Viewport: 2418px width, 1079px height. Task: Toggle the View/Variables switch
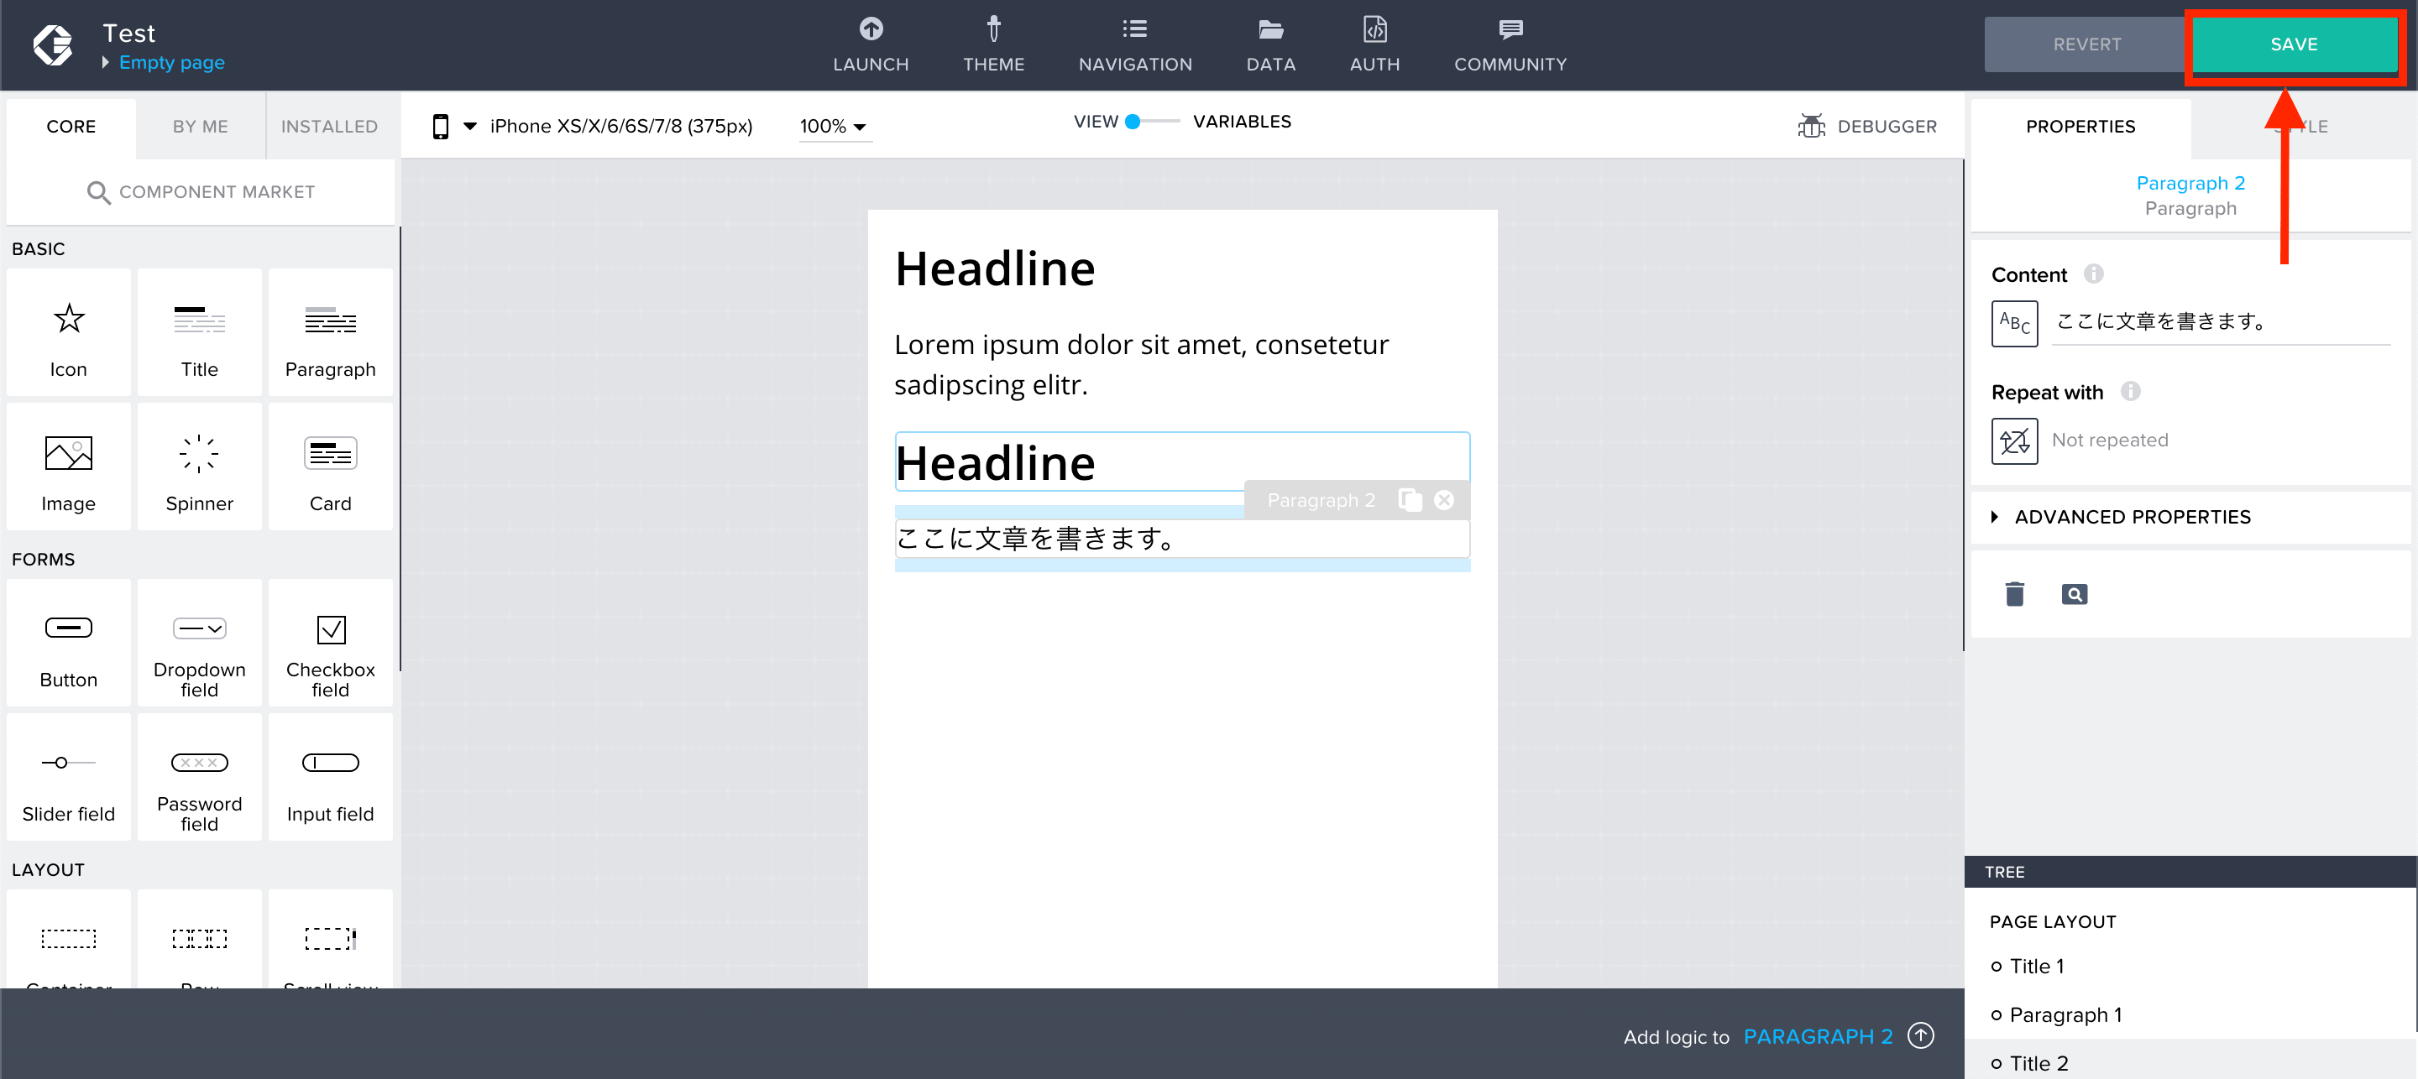pyautogui.click(x=1152, y=121)
